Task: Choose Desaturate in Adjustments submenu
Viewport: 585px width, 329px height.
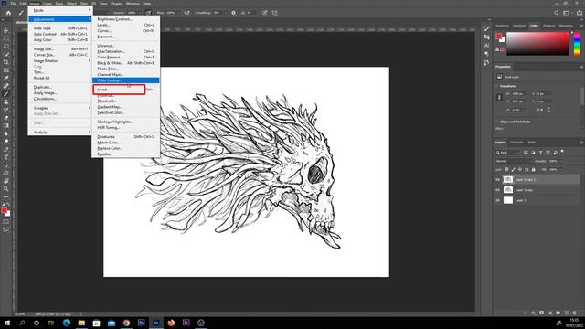Action: [x=126, y=136]
